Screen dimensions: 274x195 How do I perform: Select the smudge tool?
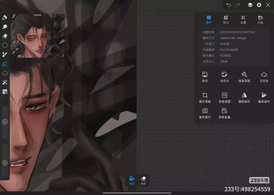click(x=5, y=26)
